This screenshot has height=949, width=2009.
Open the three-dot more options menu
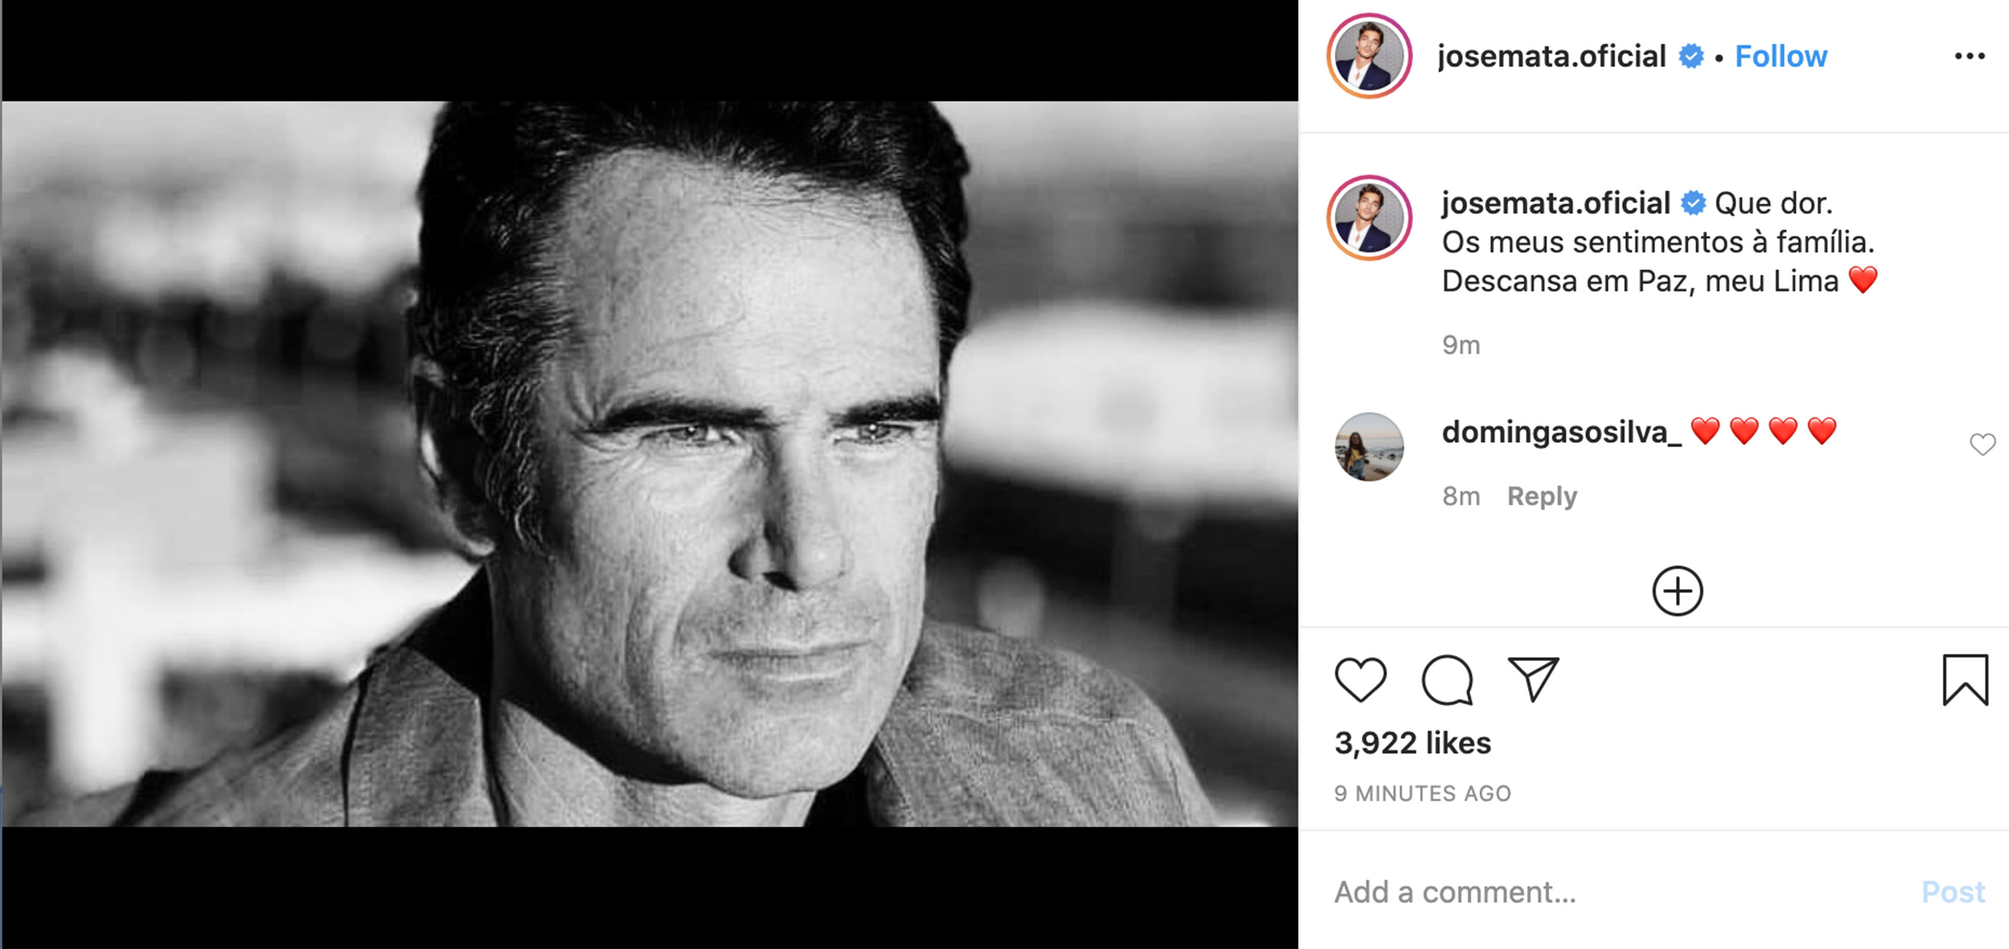(x=1969, y=56)
